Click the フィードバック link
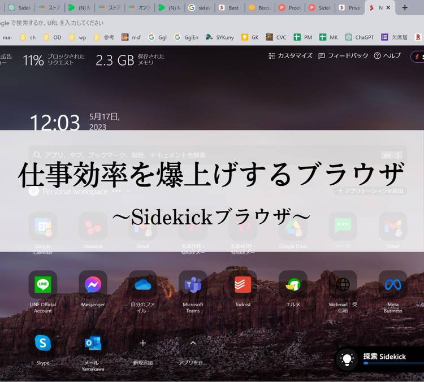 pyautogui.click(x=343, y=56)
